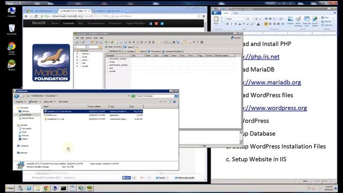The height and width of the screenshot is (193, 343).
Task: Click the HeidiSQL run query play icon
Action: click(153, 42)
